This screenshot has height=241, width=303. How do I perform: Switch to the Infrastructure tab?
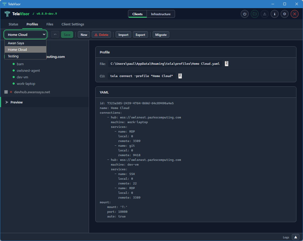pos(160,14)
